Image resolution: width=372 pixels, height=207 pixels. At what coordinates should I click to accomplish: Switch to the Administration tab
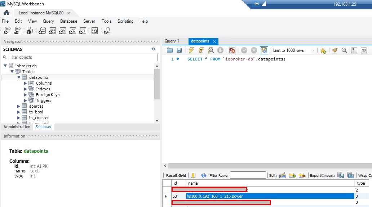coord(17,127)
